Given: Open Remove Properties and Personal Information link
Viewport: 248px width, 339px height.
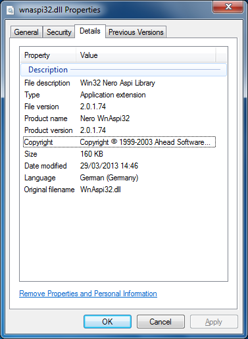Looking at the screenshot, I should (88, 294).
